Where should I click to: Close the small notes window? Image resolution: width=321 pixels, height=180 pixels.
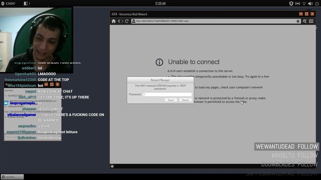click(58, 84)
